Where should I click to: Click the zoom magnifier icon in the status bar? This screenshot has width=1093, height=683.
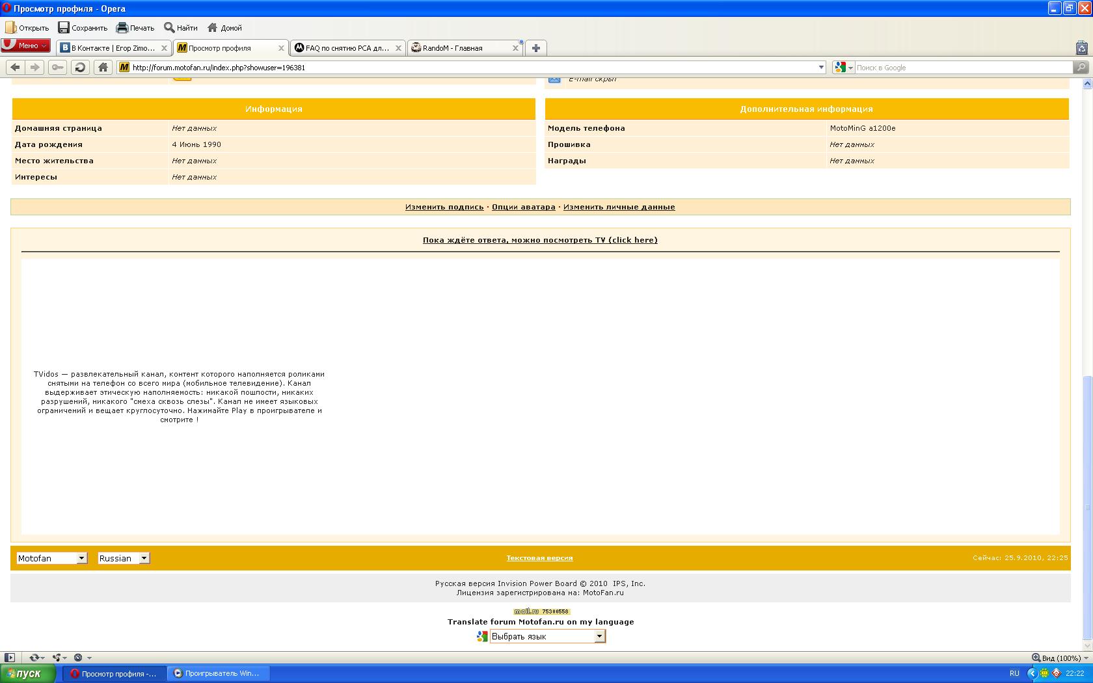pos(1036,658)
